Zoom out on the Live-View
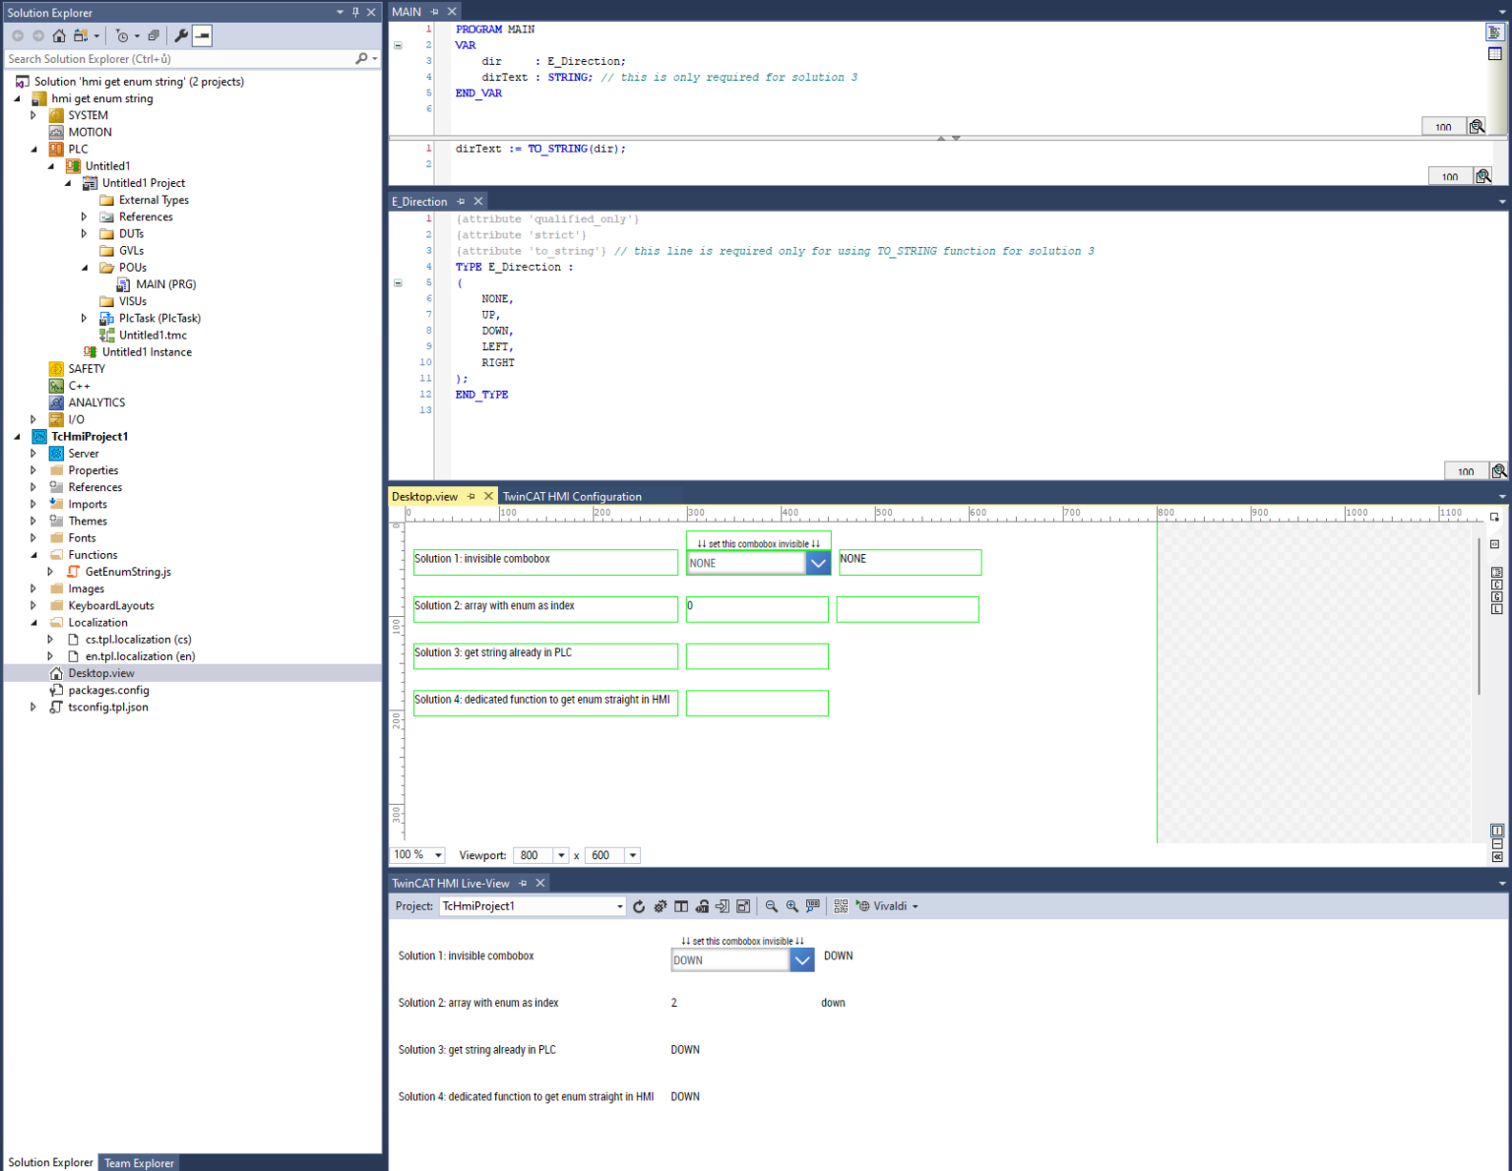Viewport: 1512px width, 1171px height. 772,906
